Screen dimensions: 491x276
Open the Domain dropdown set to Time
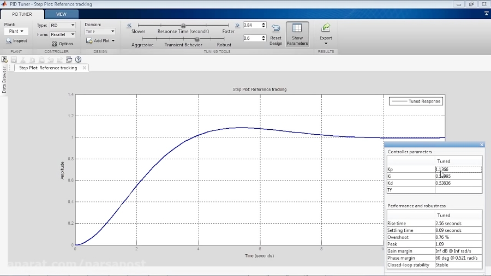tap(100, 32)
